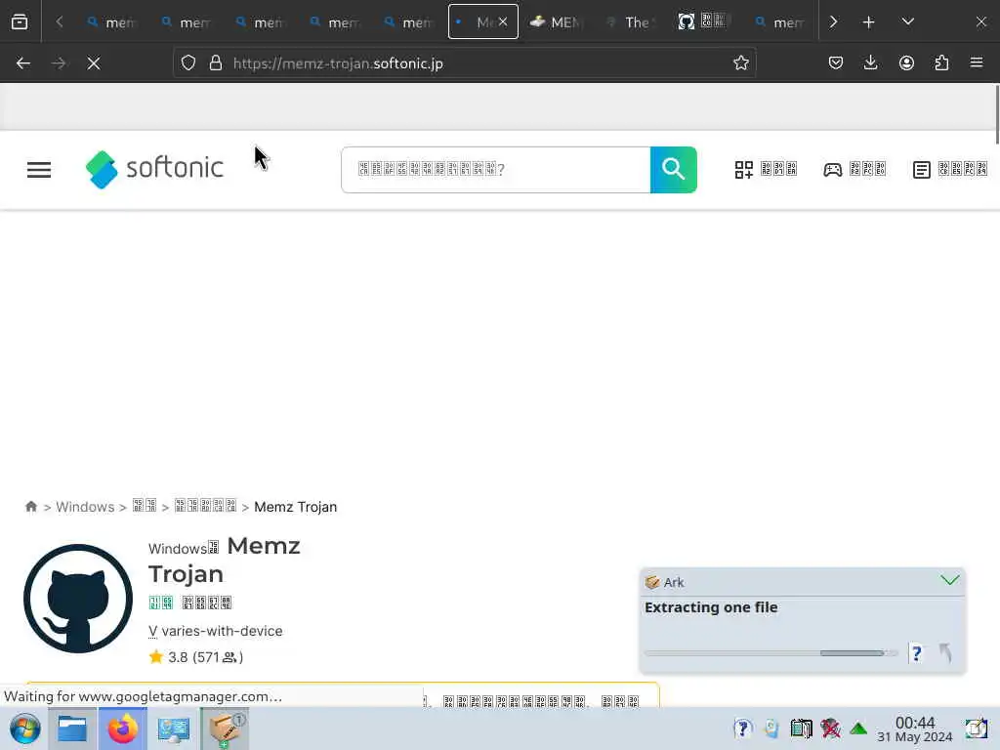The height and width of the screenshot is (750, 1000).
Task: Click the Softonic logo
Action: (154, 170)
